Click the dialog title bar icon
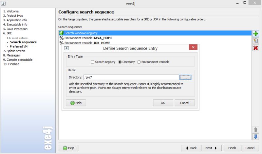The image size is (262, 154). pos(66,48)
